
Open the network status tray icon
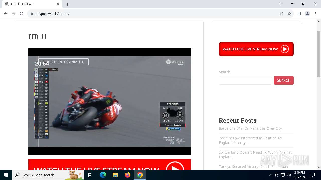[x=283, y=175]
